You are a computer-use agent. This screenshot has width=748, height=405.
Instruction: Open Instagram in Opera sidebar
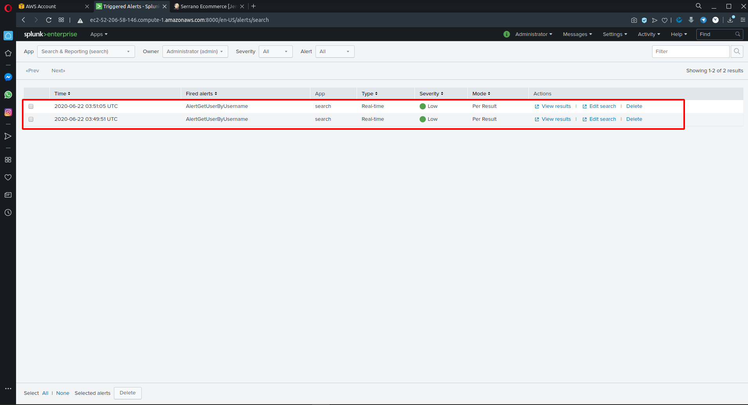click(x=8, y=112)
